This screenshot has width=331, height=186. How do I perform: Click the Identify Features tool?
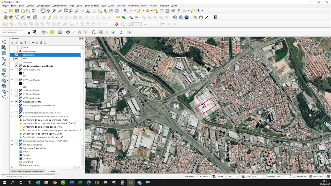(125, 11)
